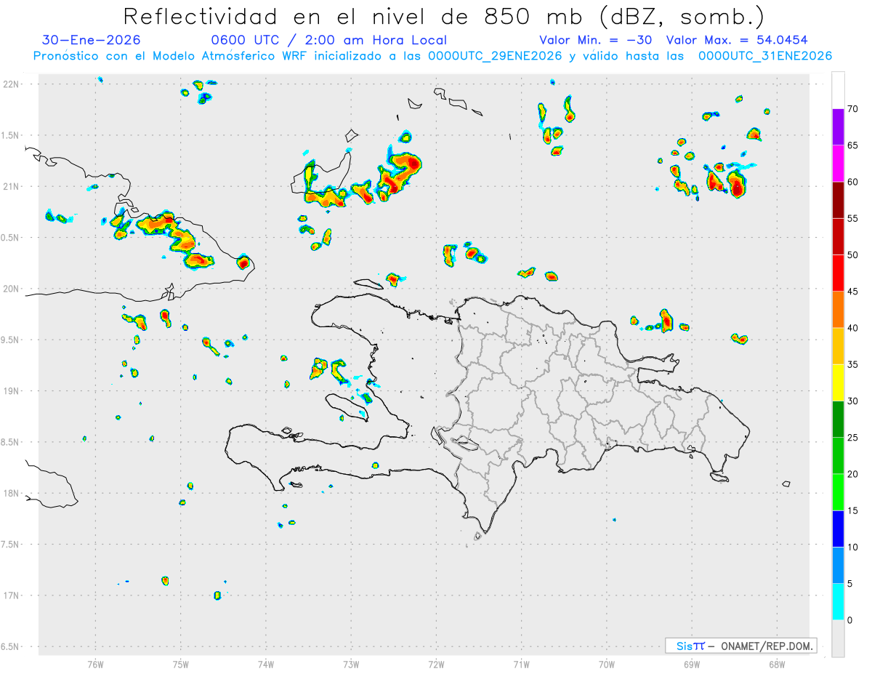Viewport: 872px width, 674px height.
Task: Click the colorbar label '0'
Action: coord(850,620)
